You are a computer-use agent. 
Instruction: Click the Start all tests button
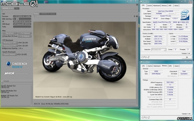coord(10,33)
